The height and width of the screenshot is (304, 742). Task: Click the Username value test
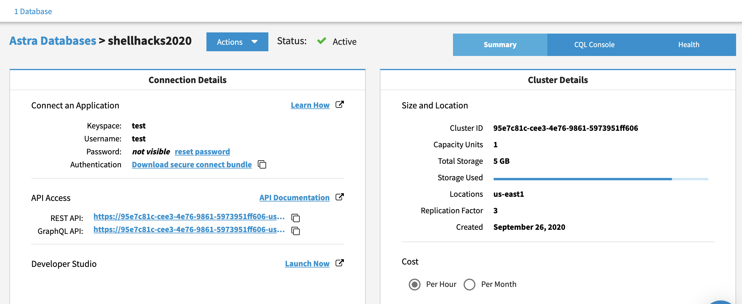click(139, 139)
